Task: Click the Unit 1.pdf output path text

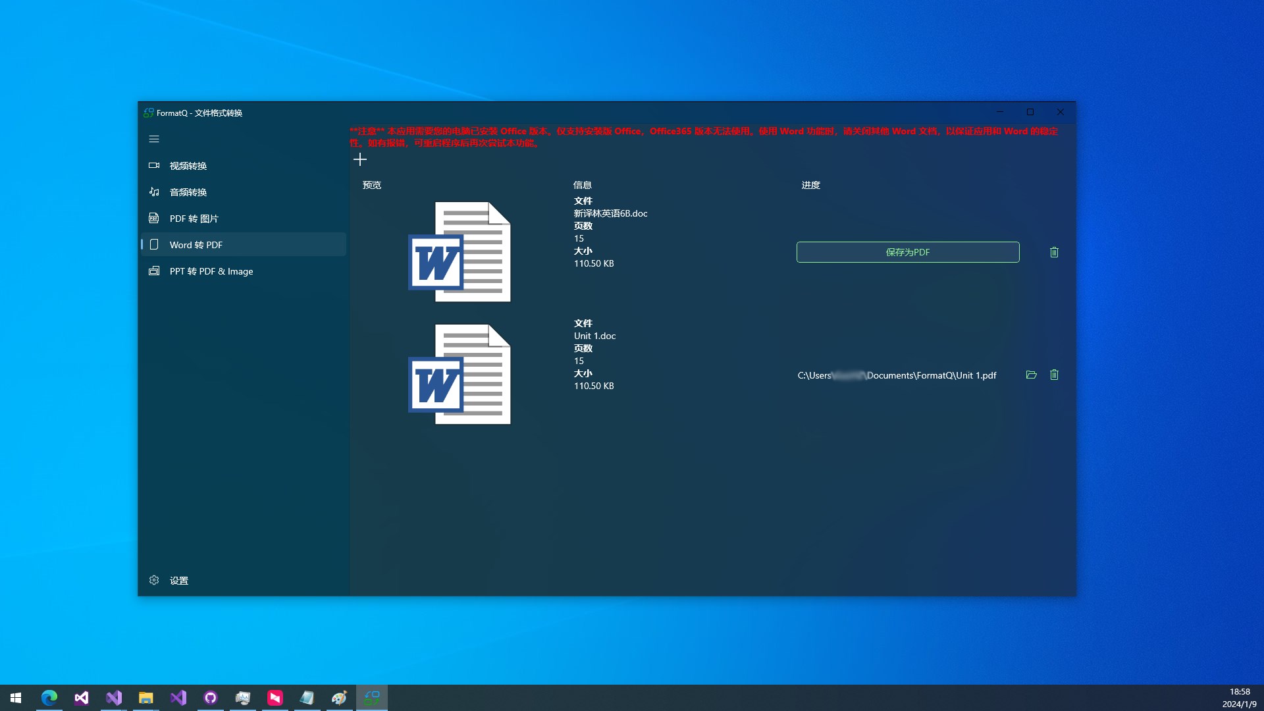Action: tap(897, 375)
